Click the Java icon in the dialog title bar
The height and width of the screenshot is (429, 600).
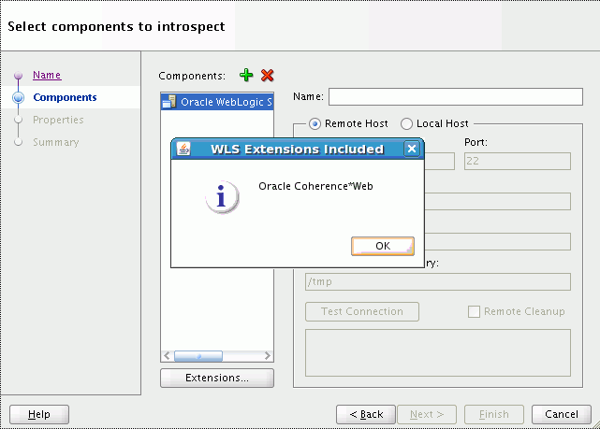pos(183,149)
